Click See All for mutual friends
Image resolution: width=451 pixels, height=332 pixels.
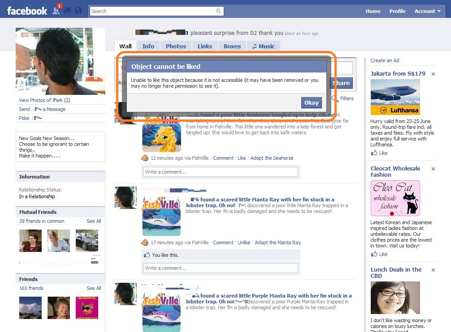[x=94, y=221]
